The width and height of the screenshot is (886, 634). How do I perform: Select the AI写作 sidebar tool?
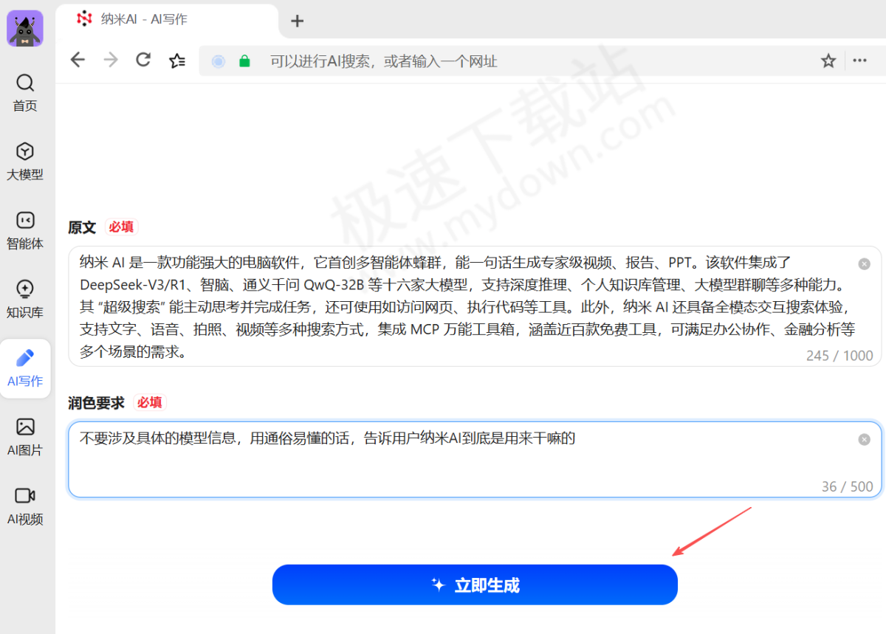tap(24, 368)
